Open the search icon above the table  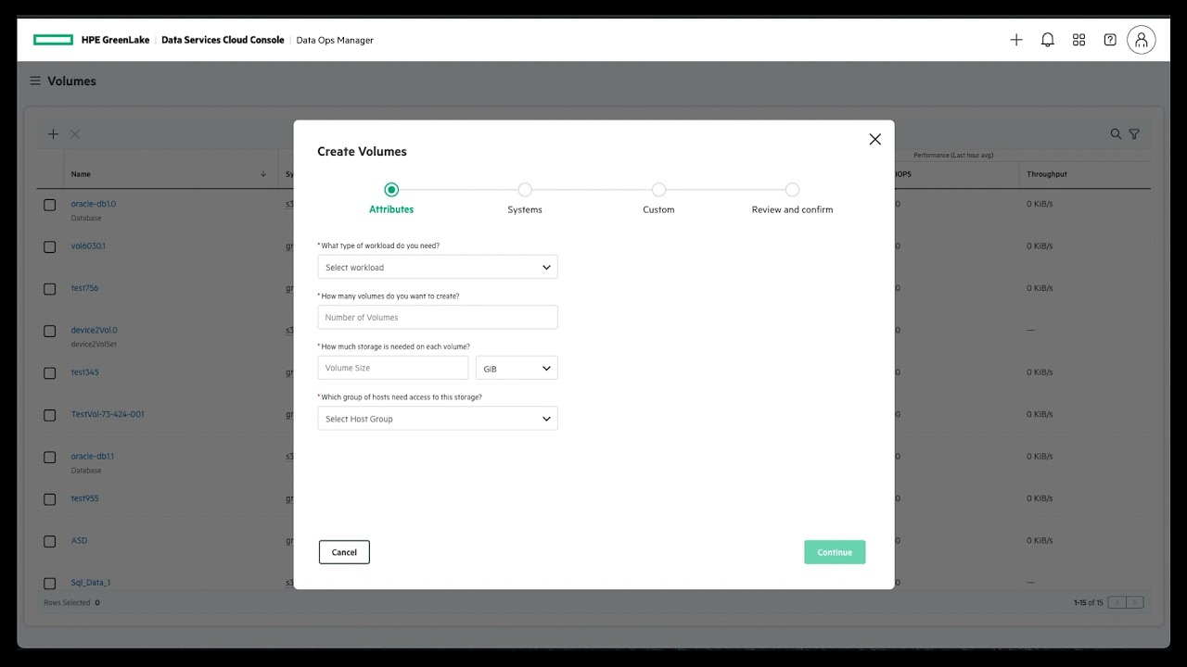[1115, 133]
